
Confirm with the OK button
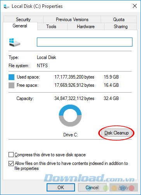[61, 188]
